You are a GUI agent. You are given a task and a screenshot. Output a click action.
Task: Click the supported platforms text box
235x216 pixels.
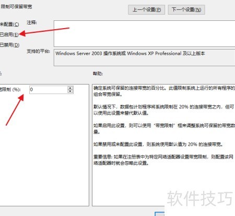[144, 57]
